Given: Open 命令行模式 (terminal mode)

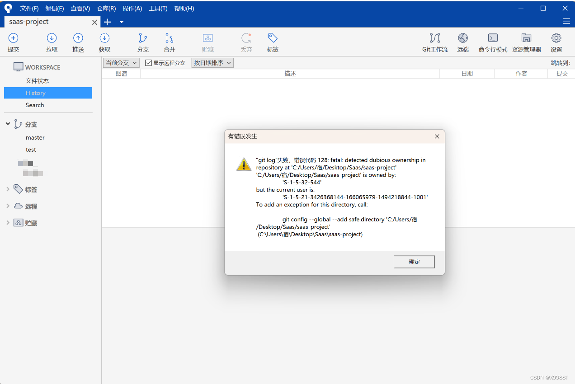Looking at the screenshot, I should click(x=492, y=42).
